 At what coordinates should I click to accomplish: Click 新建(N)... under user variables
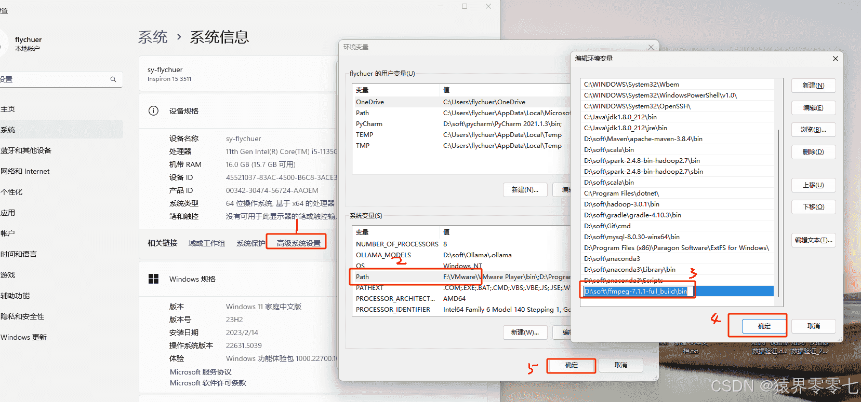[525, 190]
